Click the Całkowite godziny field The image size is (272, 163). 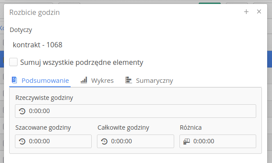coord(136,142)
